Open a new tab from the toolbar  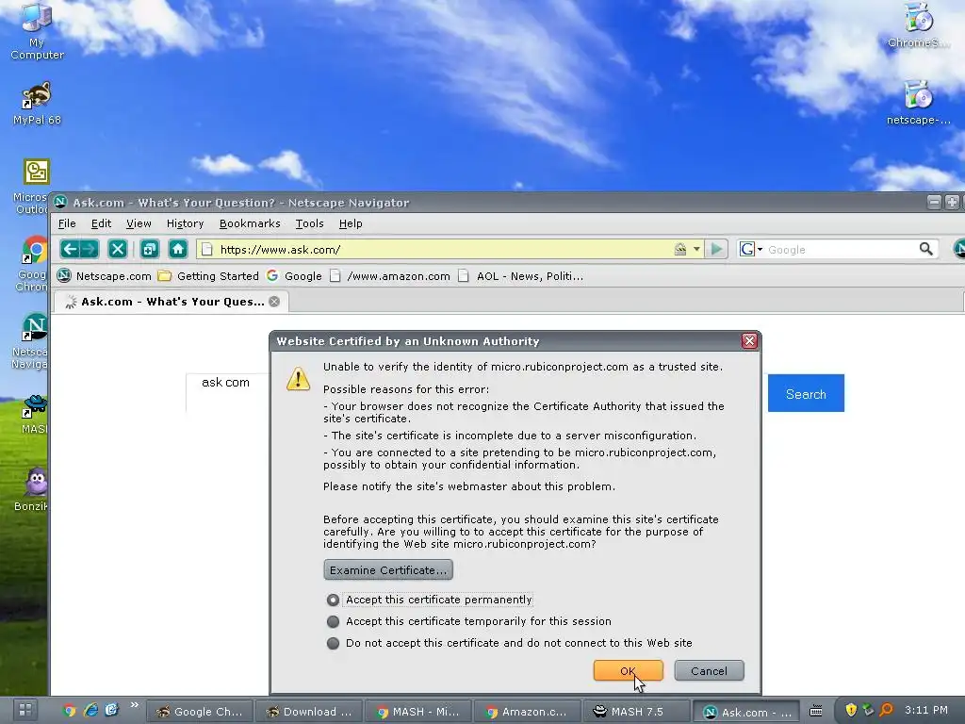149,249
